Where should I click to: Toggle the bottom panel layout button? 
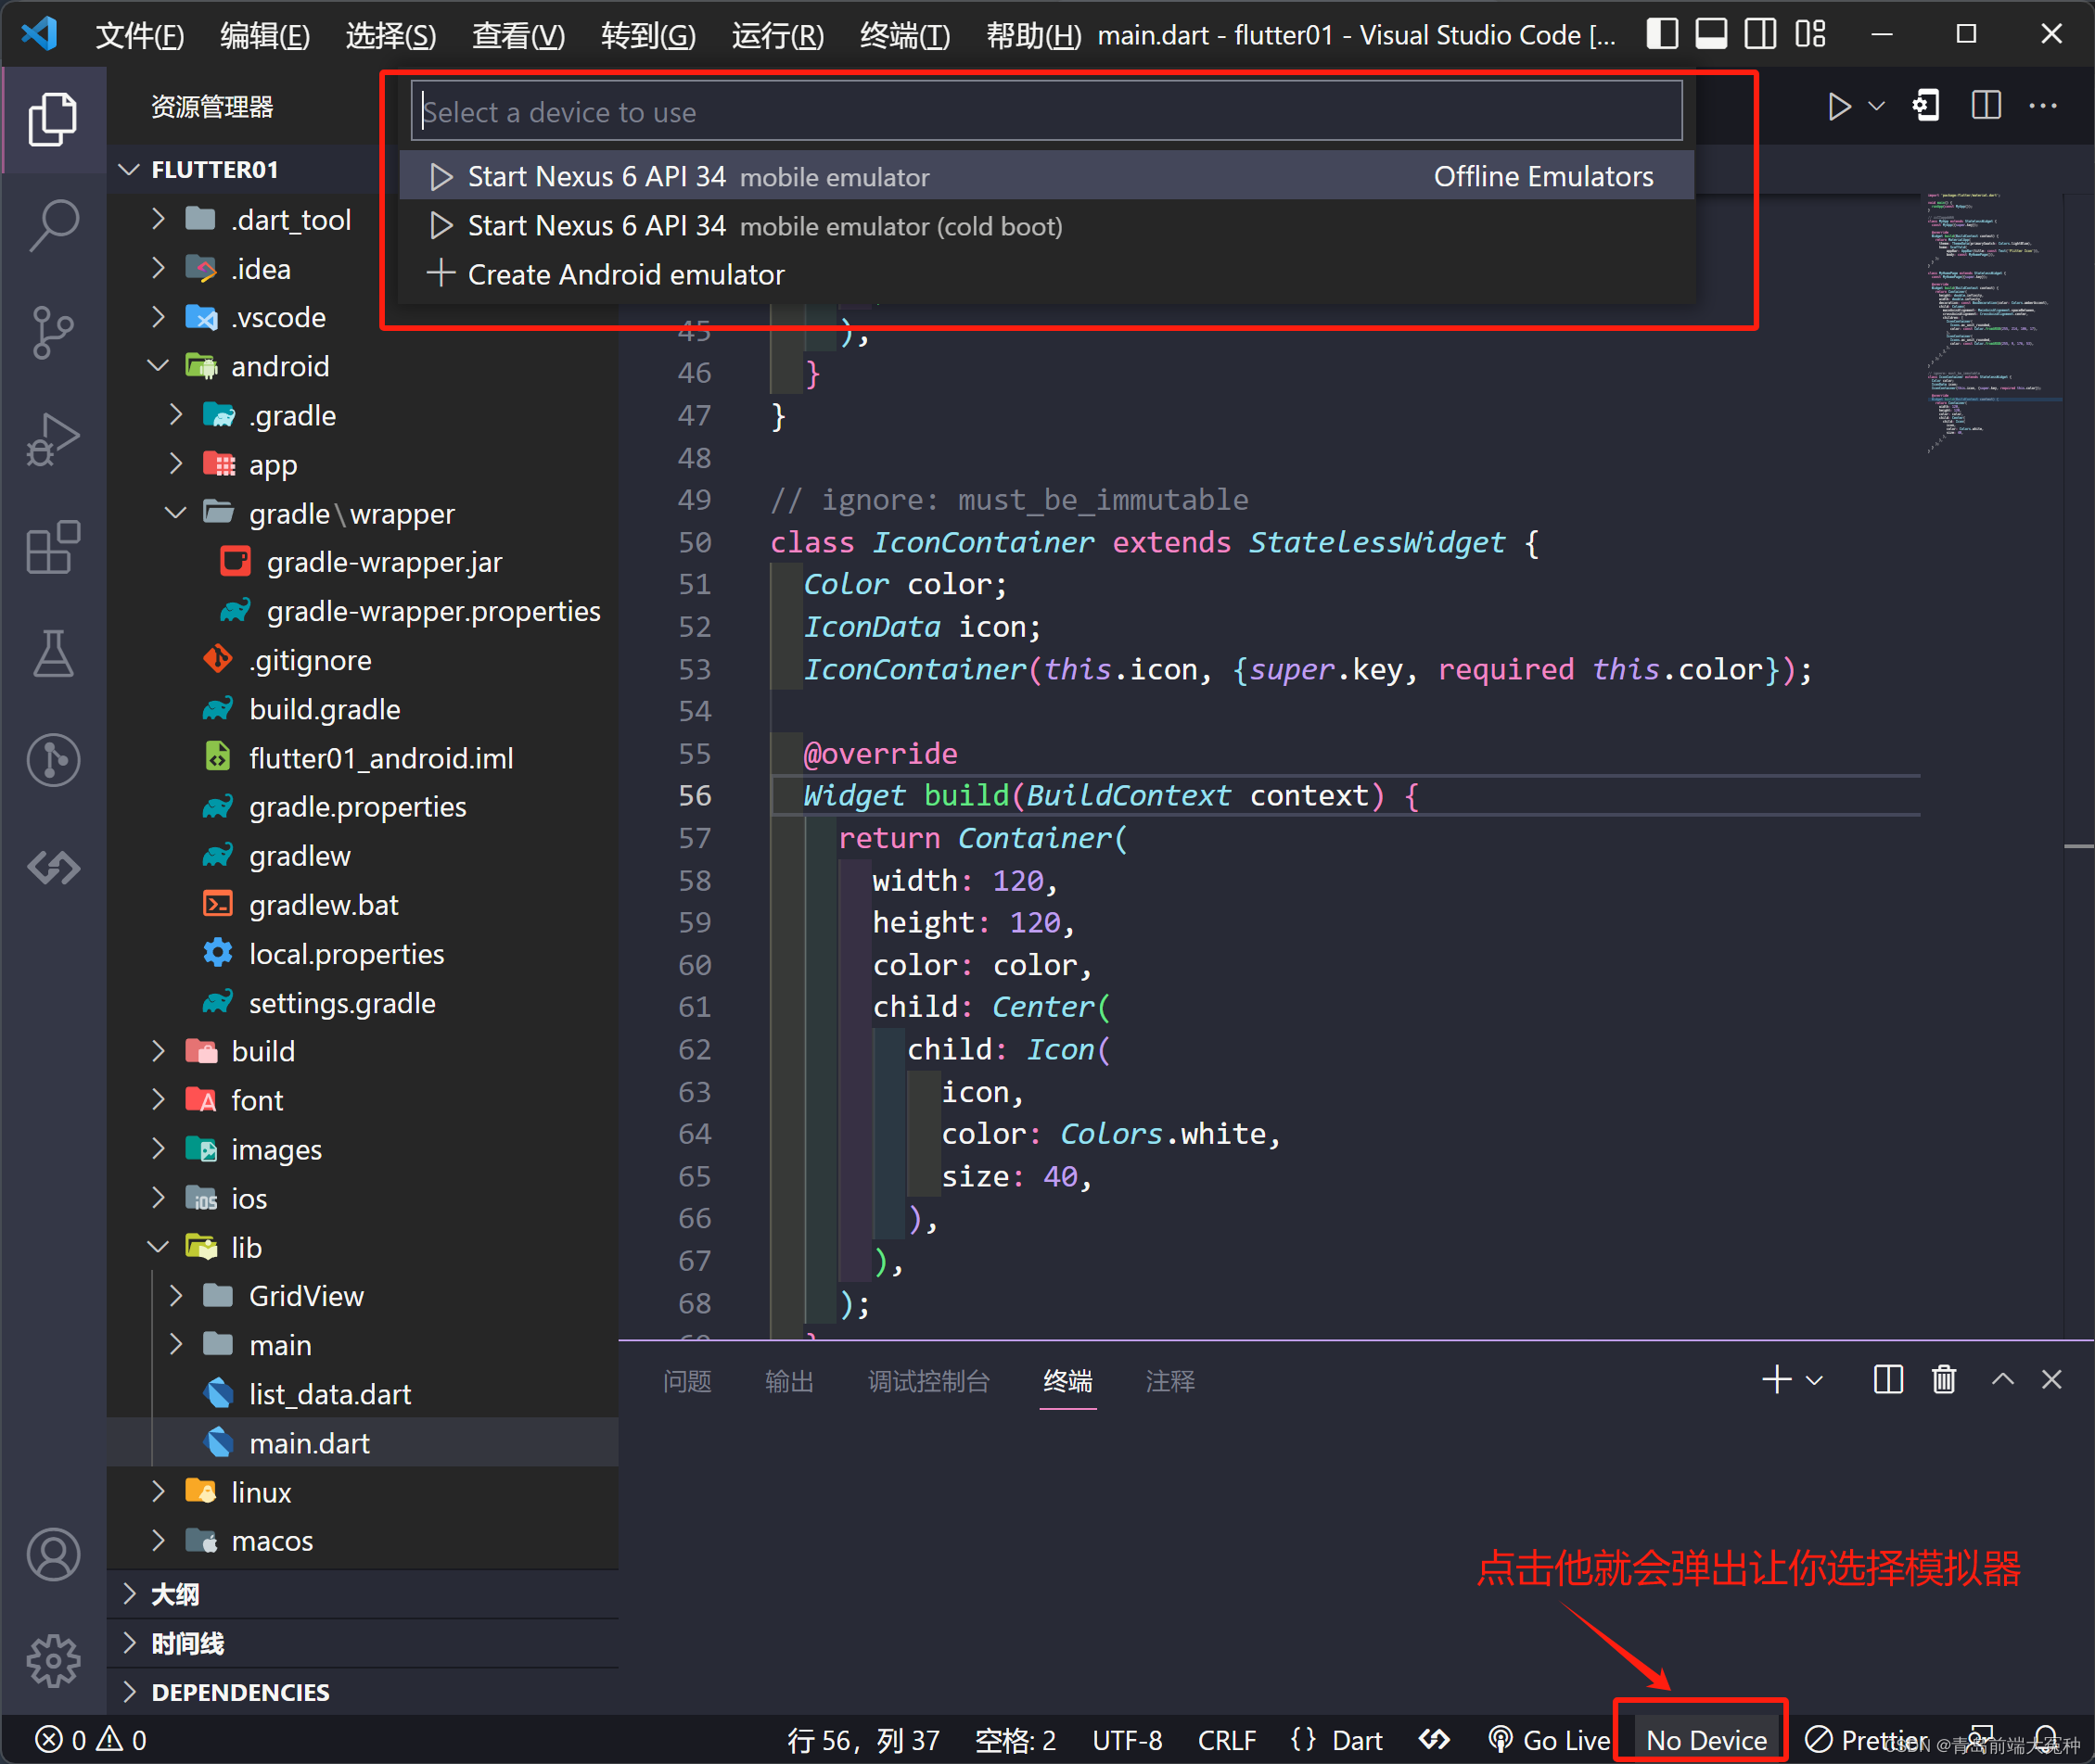point(1711,34)
